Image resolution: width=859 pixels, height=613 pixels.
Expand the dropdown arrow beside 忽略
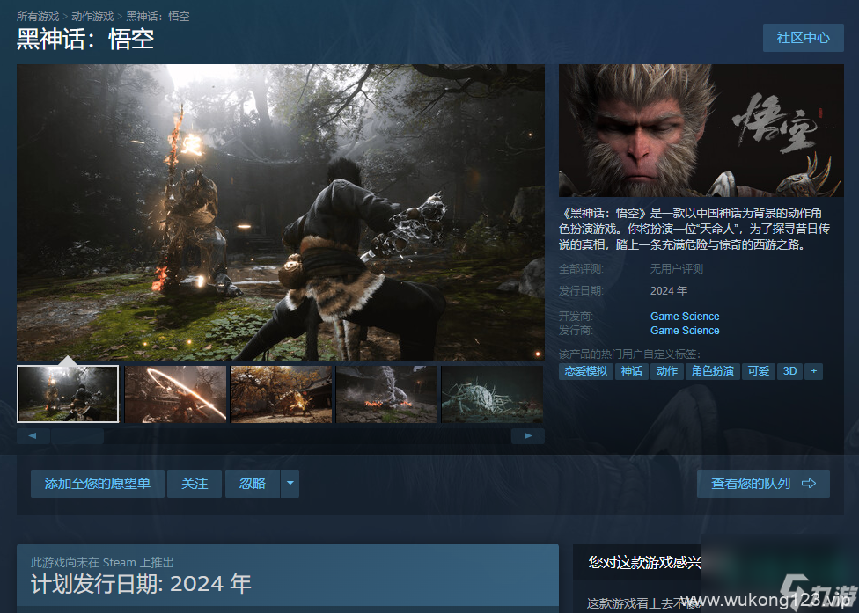(290, 484)
